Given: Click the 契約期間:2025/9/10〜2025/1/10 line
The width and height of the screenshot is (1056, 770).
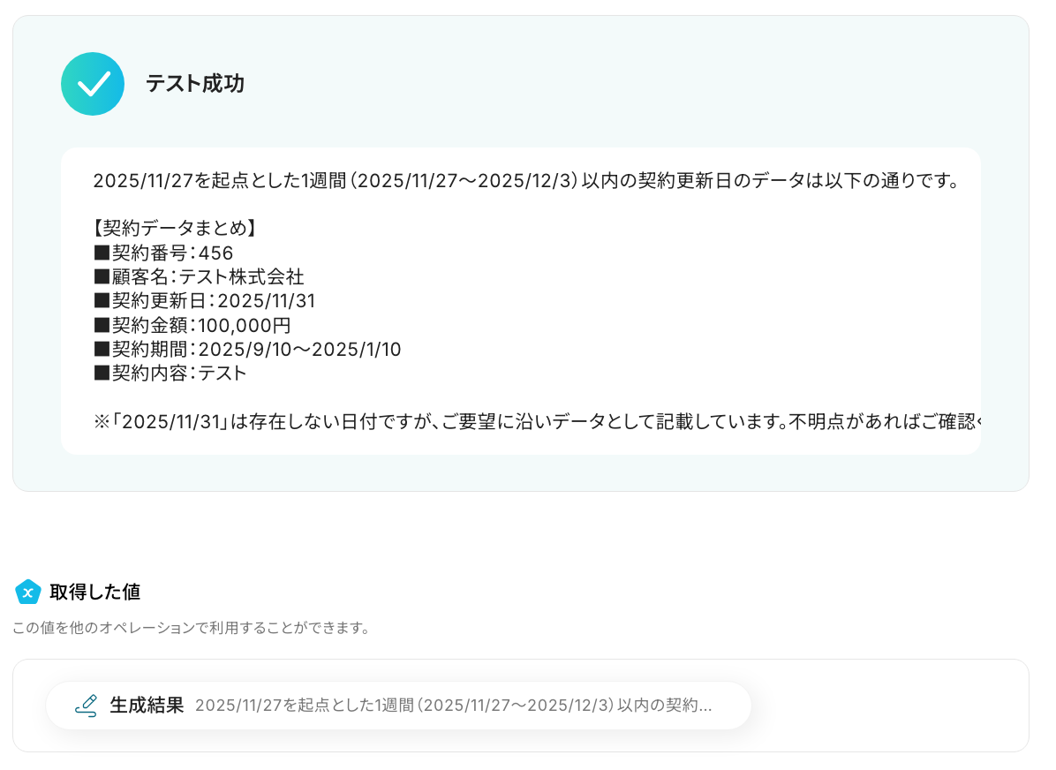Looking at the screenshot, I should click(248, 349).
